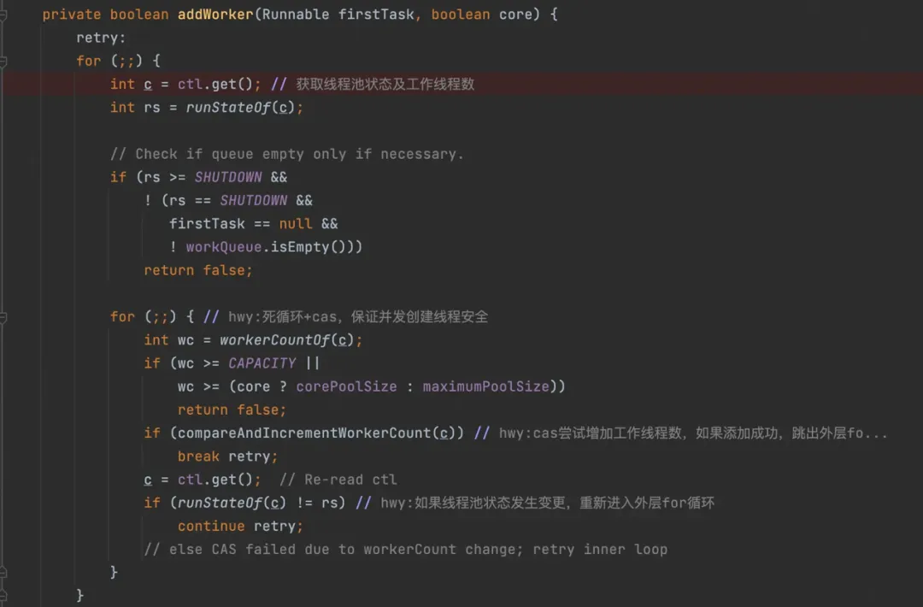Collapse the addWorker method fold marker

(3, 15)
